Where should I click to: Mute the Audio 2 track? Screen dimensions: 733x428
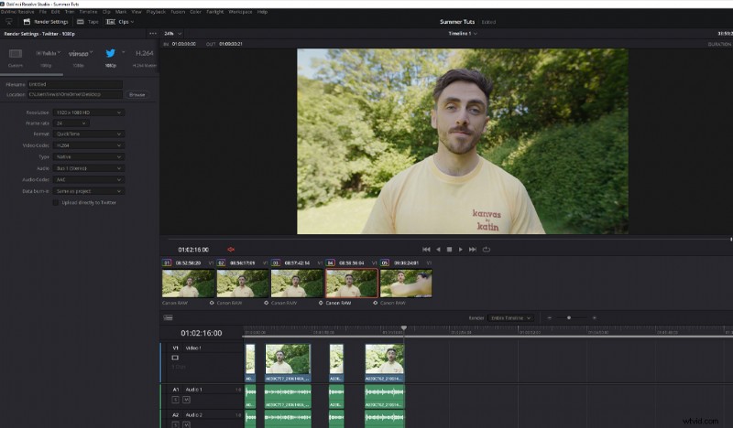[x=186, y=424]
